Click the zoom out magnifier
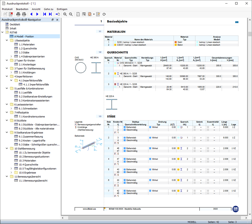This screenshot has height=224, width=252. (71, 14)
